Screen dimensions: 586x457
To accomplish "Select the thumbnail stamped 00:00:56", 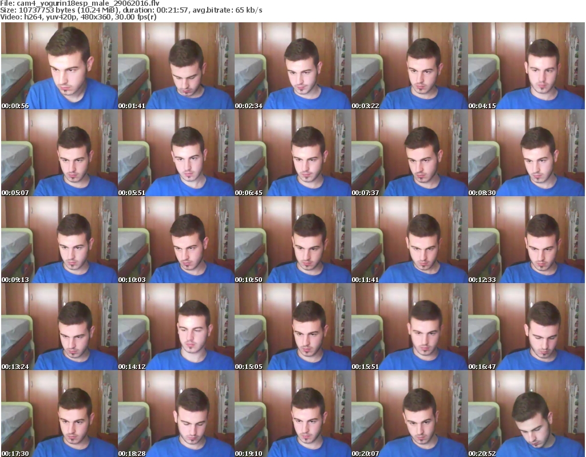I will click(x=60, y=66).
